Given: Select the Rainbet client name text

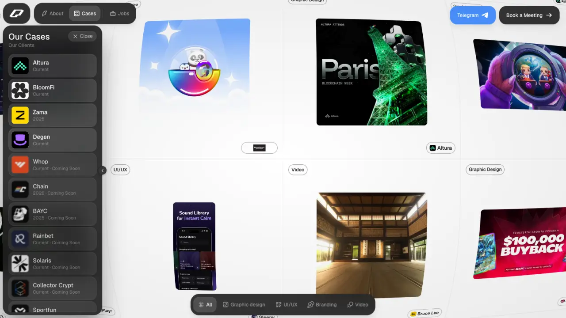Looking at the screenshot, I should tap(43, 236).
